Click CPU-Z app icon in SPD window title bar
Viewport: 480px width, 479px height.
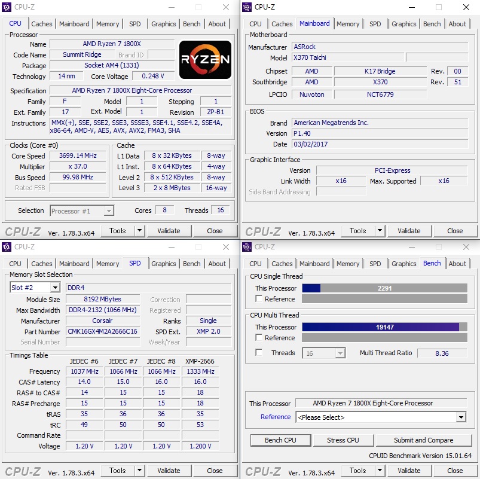pyautogui.click(x=7, y=247)
